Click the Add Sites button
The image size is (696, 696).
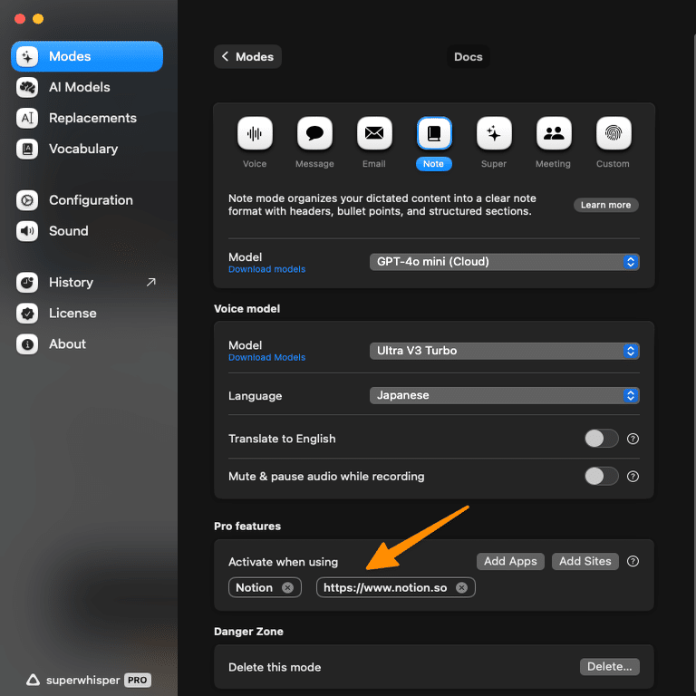(585, 561)
